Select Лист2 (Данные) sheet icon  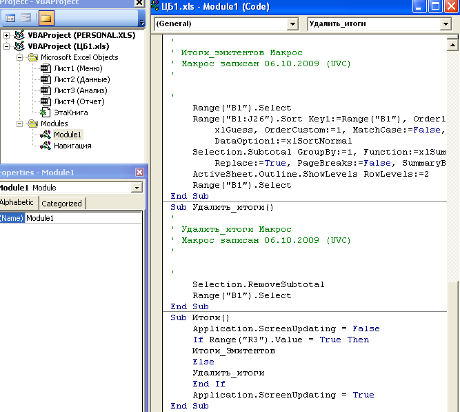46,79
